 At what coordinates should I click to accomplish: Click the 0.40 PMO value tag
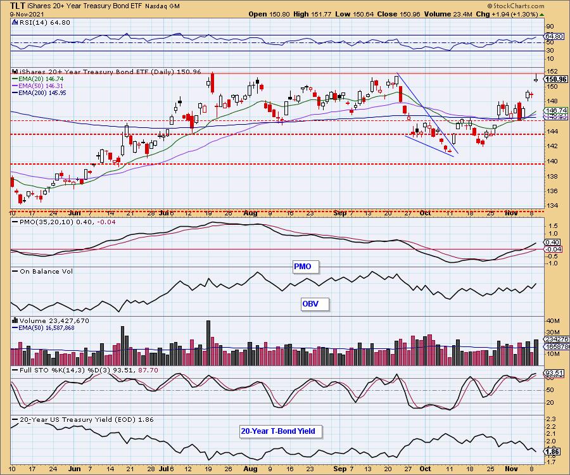(552, 242)
